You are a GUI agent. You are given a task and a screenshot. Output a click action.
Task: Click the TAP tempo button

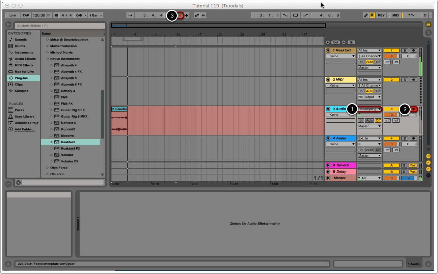tap(26, 16)
